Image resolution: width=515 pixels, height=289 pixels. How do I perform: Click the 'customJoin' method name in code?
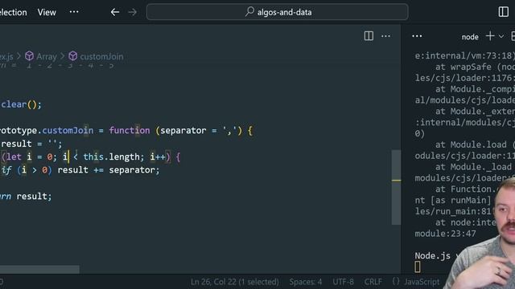coord(68,130)
